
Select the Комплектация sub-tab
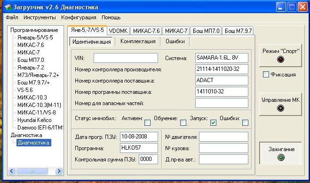[x=138, y=41]
